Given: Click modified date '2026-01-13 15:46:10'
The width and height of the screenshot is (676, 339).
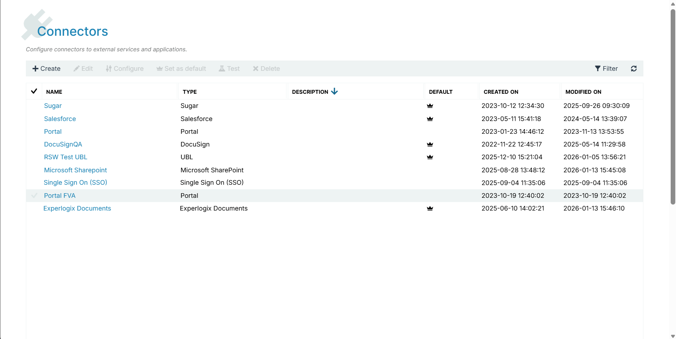Looking at the screenshot, I should click(594, 208).
